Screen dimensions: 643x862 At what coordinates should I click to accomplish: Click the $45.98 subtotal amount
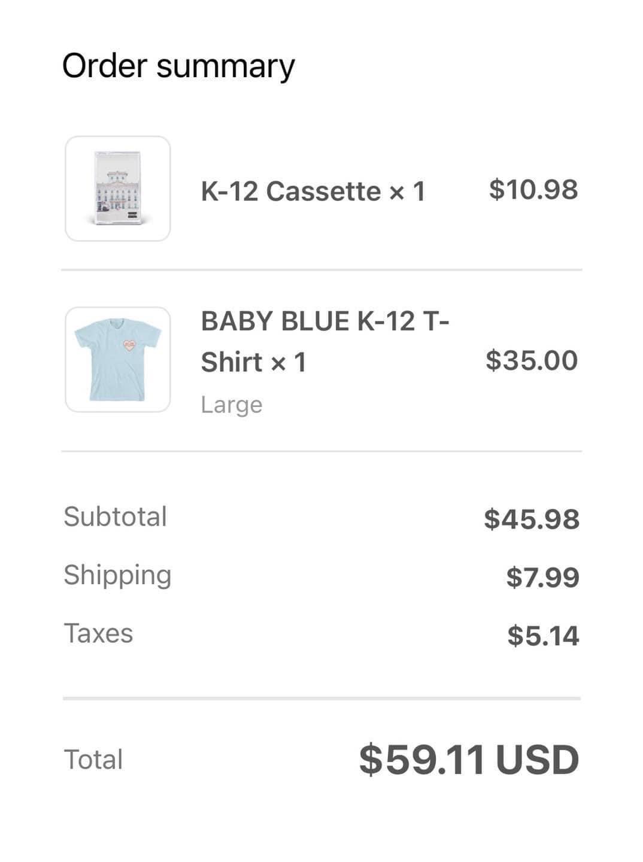[x=532, y=519]
